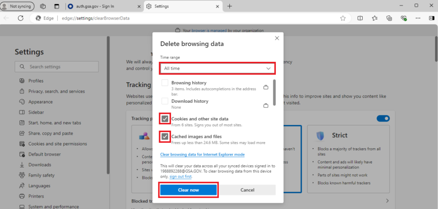Click the browser refresh icon
This screenshot has width=438, height=209.
(21, 18)
